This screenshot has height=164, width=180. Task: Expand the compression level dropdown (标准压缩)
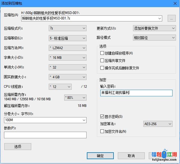click(x=67, y=38)
